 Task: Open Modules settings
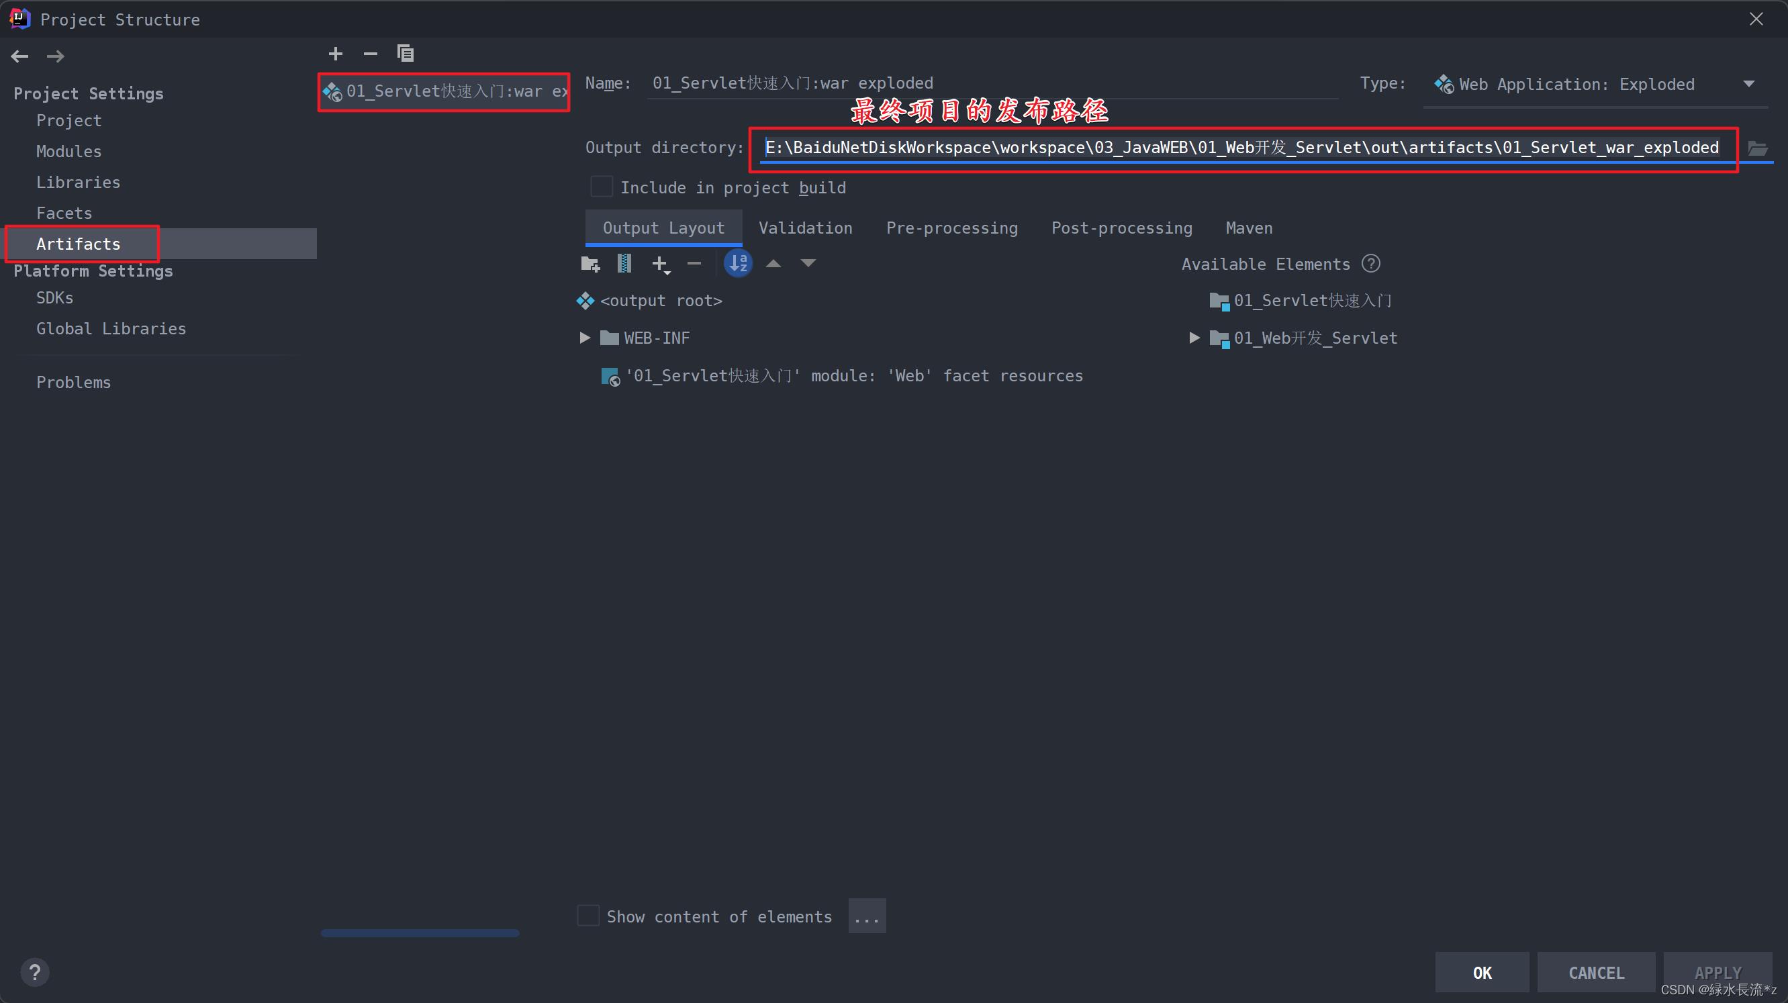tap(68, 151)
